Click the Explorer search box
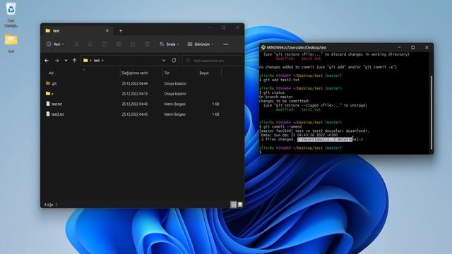This screenshot has width=452, height=254. 212,61
